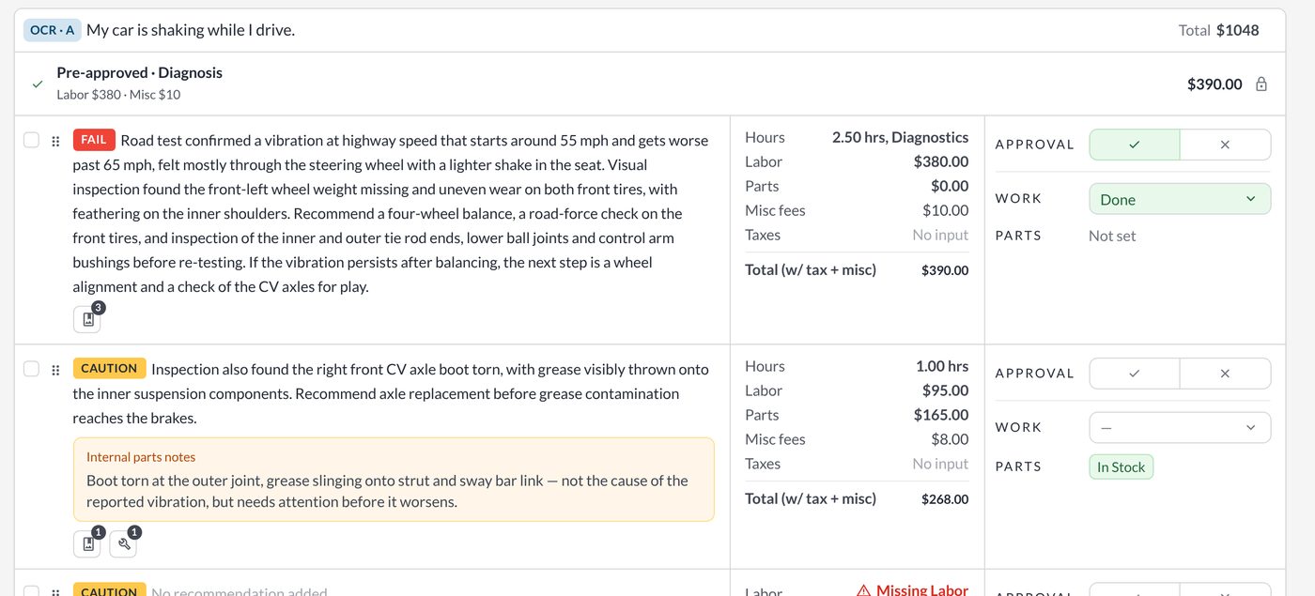
Task: Grab the drag handle of the FAIL item
Action: [x=55, y=141]
